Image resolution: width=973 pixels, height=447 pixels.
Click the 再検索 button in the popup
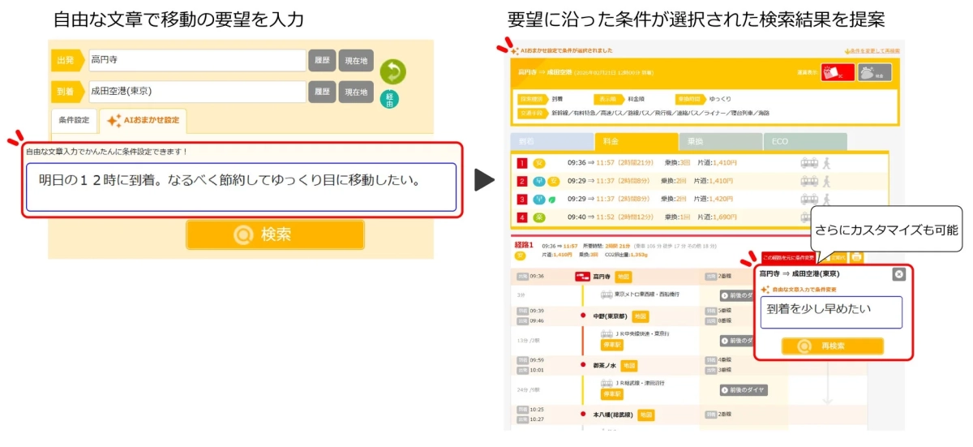click(833, 346)
